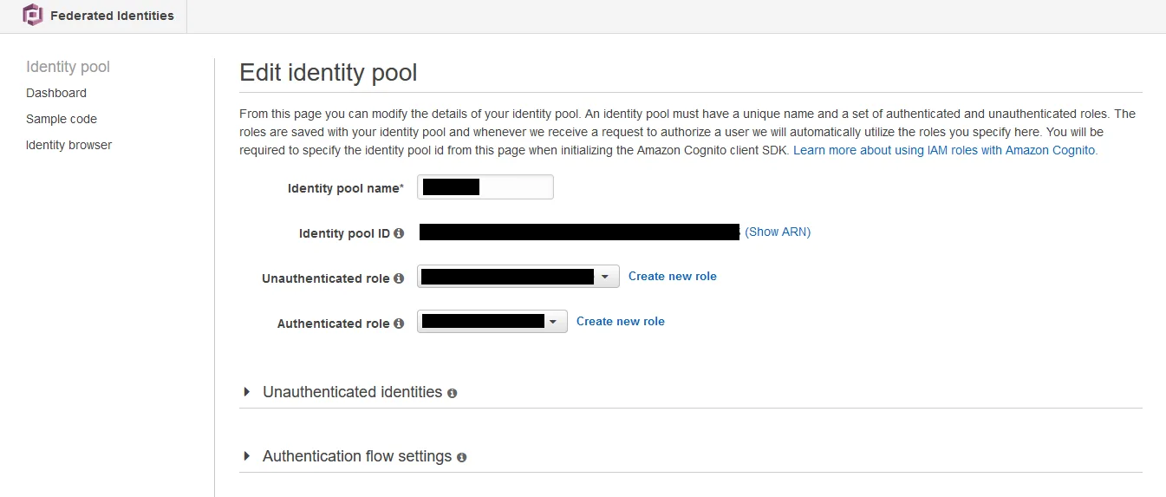Click the Authenticated role label text
Viewport: 1166px width, 497px height.
(334, 324)
